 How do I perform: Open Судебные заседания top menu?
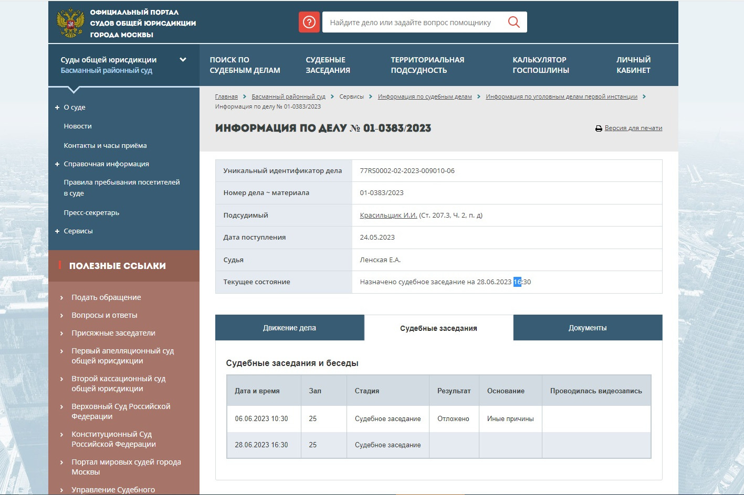tap(328, 65)
